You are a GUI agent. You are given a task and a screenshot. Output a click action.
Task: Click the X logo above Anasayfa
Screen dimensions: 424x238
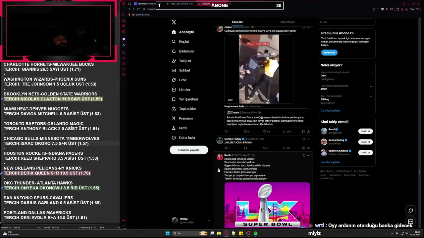[x=174, y=22]
